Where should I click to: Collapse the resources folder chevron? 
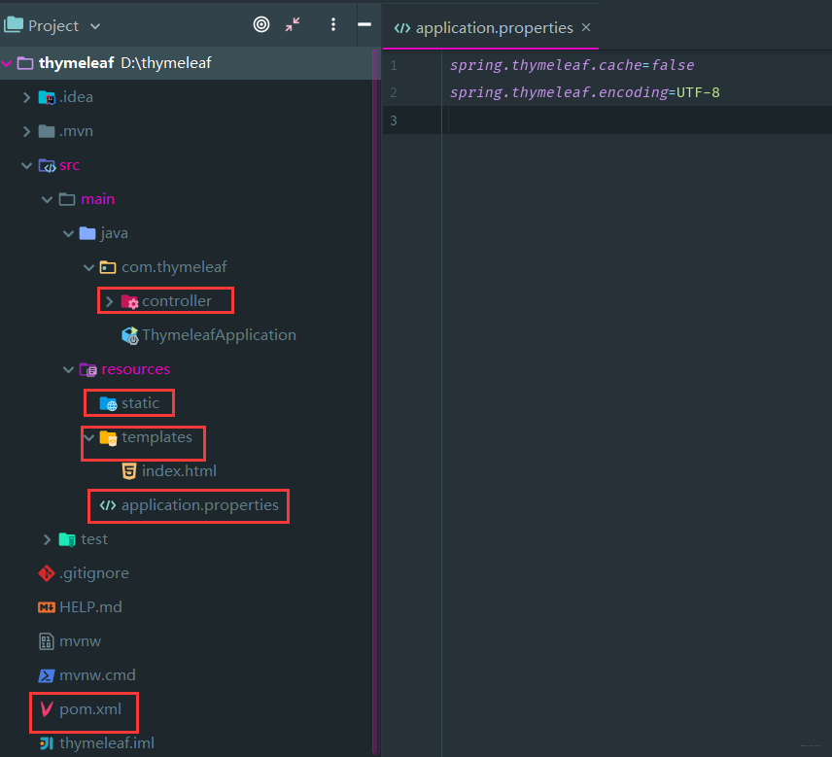coord(68,369)
